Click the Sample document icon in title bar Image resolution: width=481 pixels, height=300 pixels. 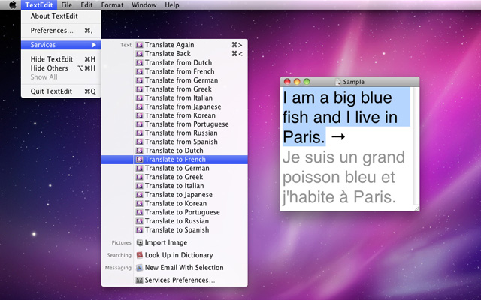point(338,82)
